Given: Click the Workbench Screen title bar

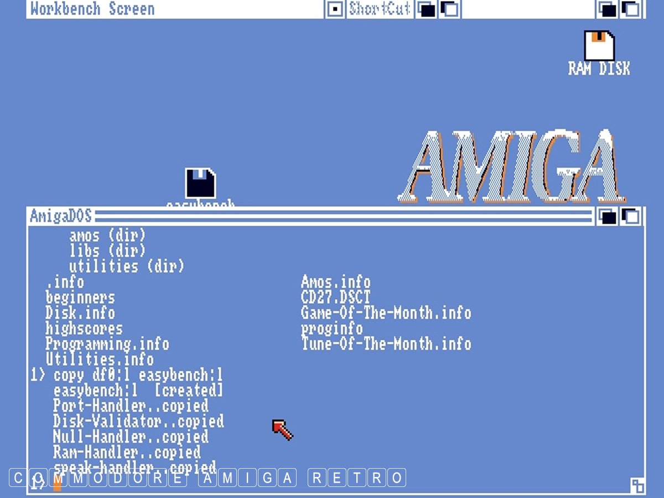Looking at the screenshot, I should tap(166, 9).
